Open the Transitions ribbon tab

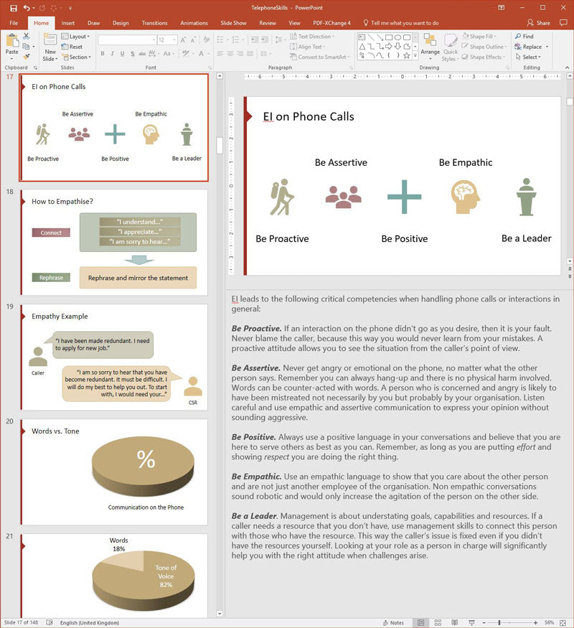pos(154,23)
